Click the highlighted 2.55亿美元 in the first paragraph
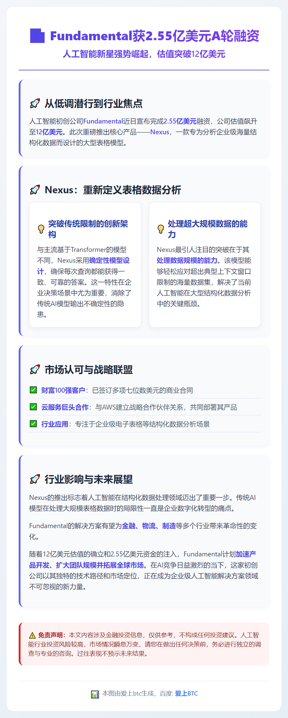Screen dimensions: 288x718 click(x=180, y=121)
